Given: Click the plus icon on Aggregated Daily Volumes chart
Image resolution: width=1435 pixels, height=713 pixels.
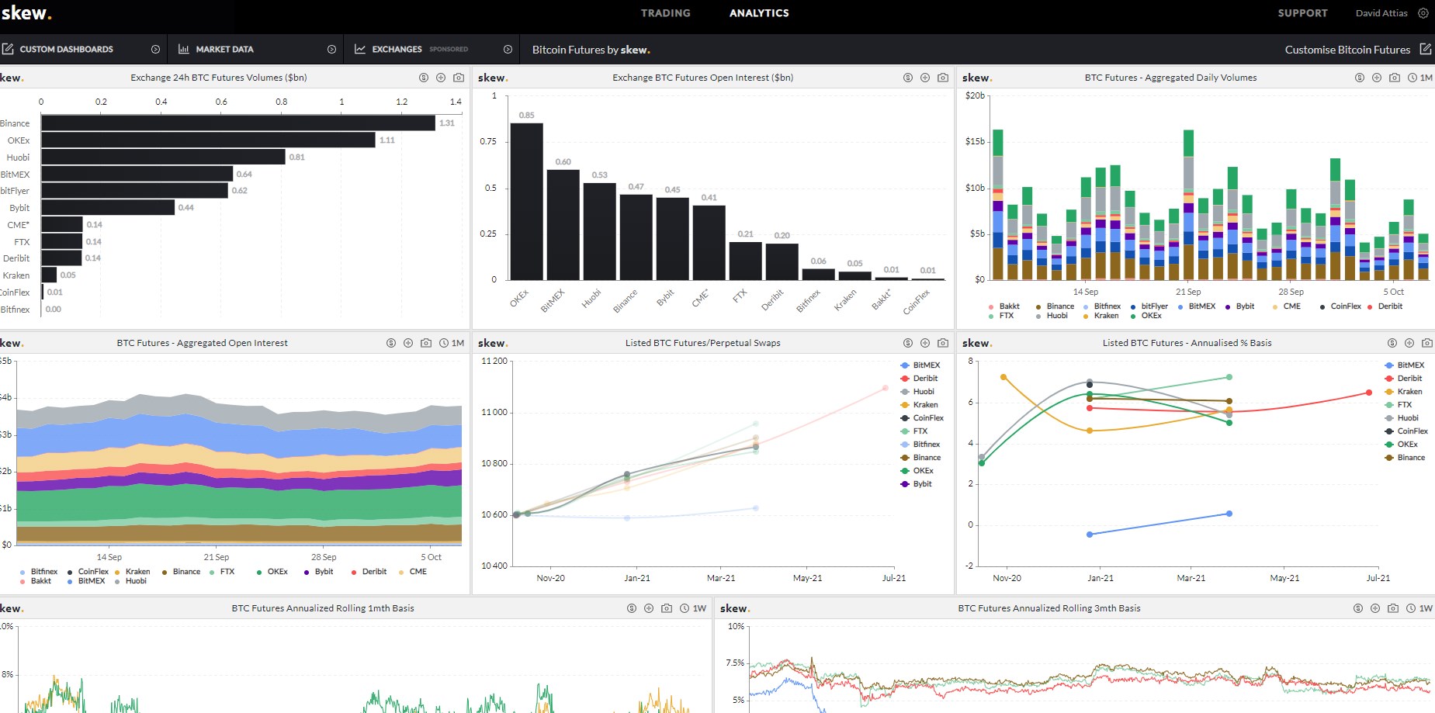Looking at the screenshot, I should point(1377,78).
